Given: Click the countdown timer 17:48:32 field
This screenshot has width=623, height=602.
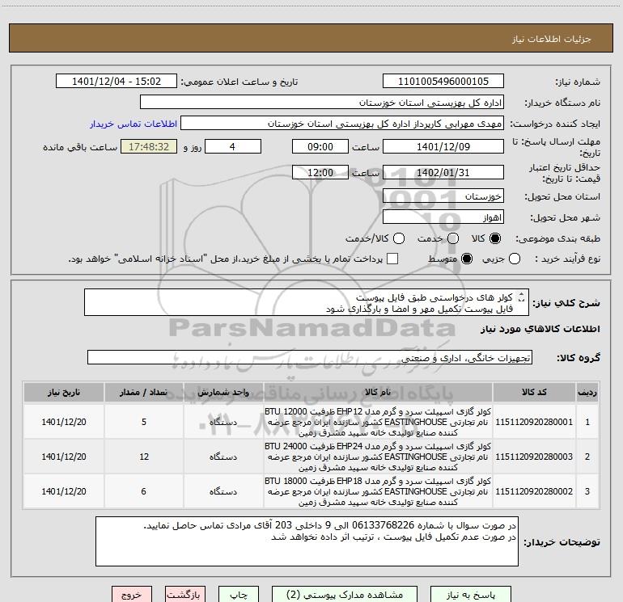Looking at the screenshot, I should pos(149,146).
